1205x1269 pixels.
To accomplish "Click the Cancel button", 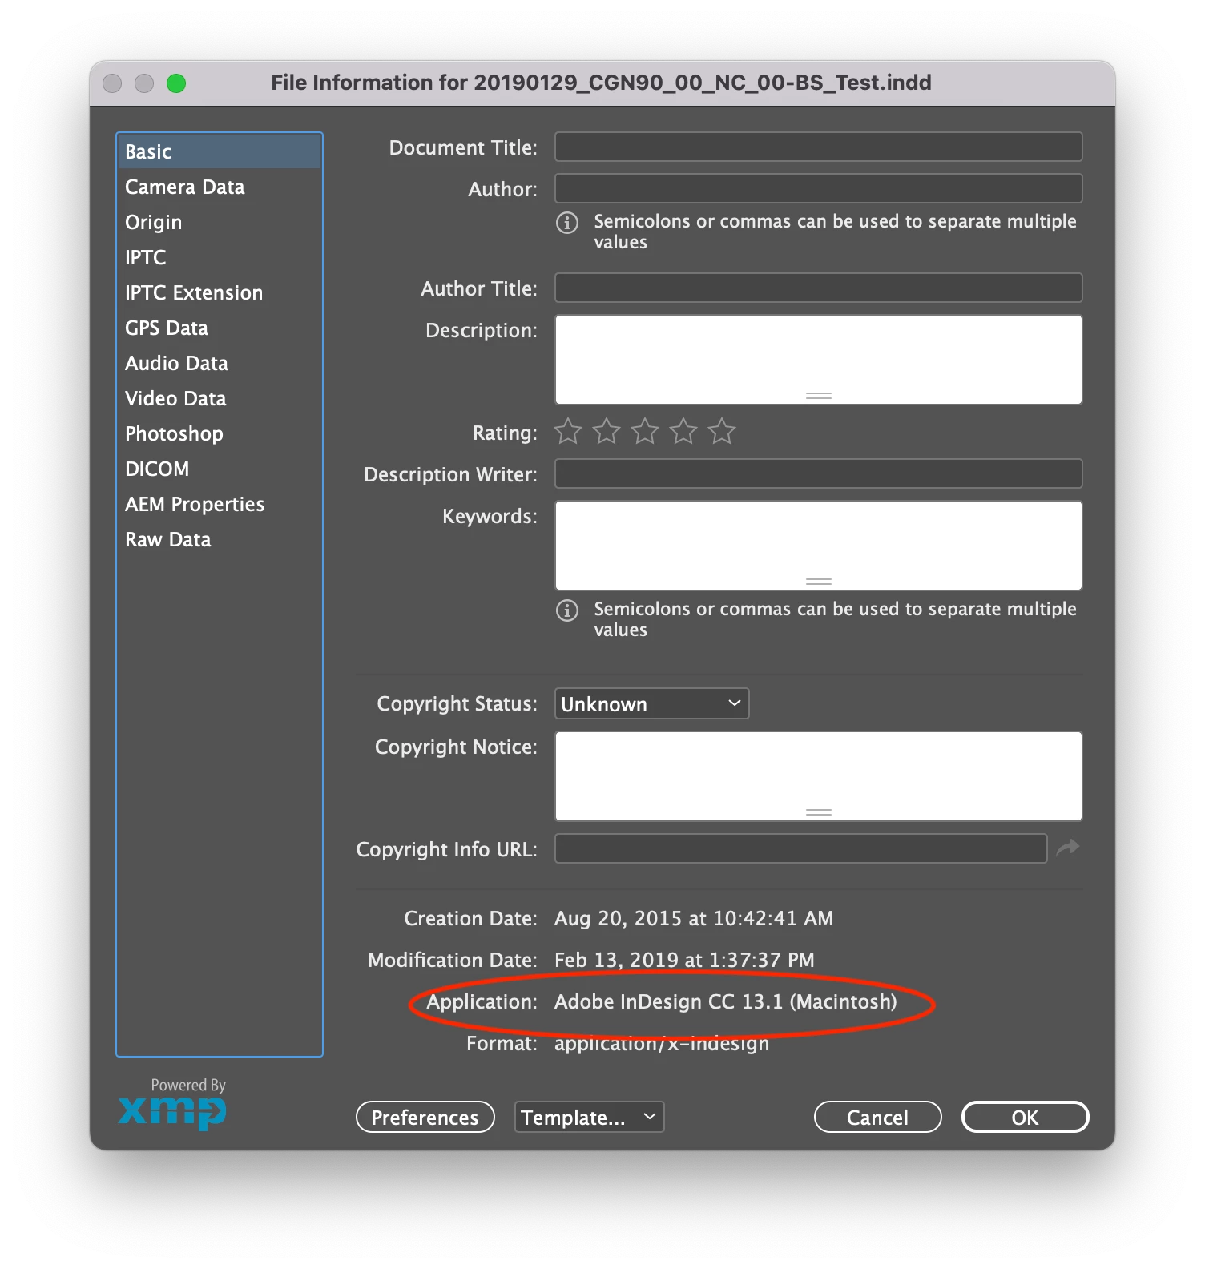I will point(878,1117).
